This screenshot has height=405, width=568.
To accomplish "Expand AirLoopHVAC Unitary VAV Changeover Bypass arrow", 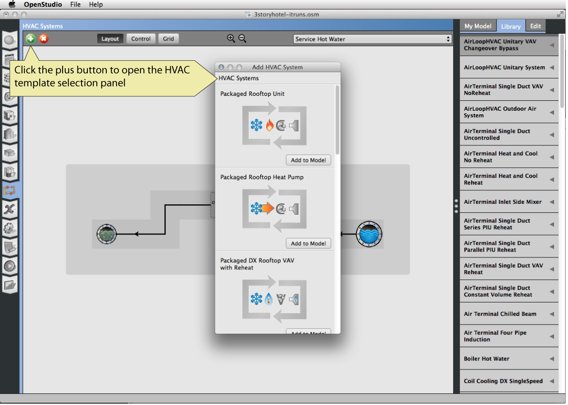I will coord(552,45).
